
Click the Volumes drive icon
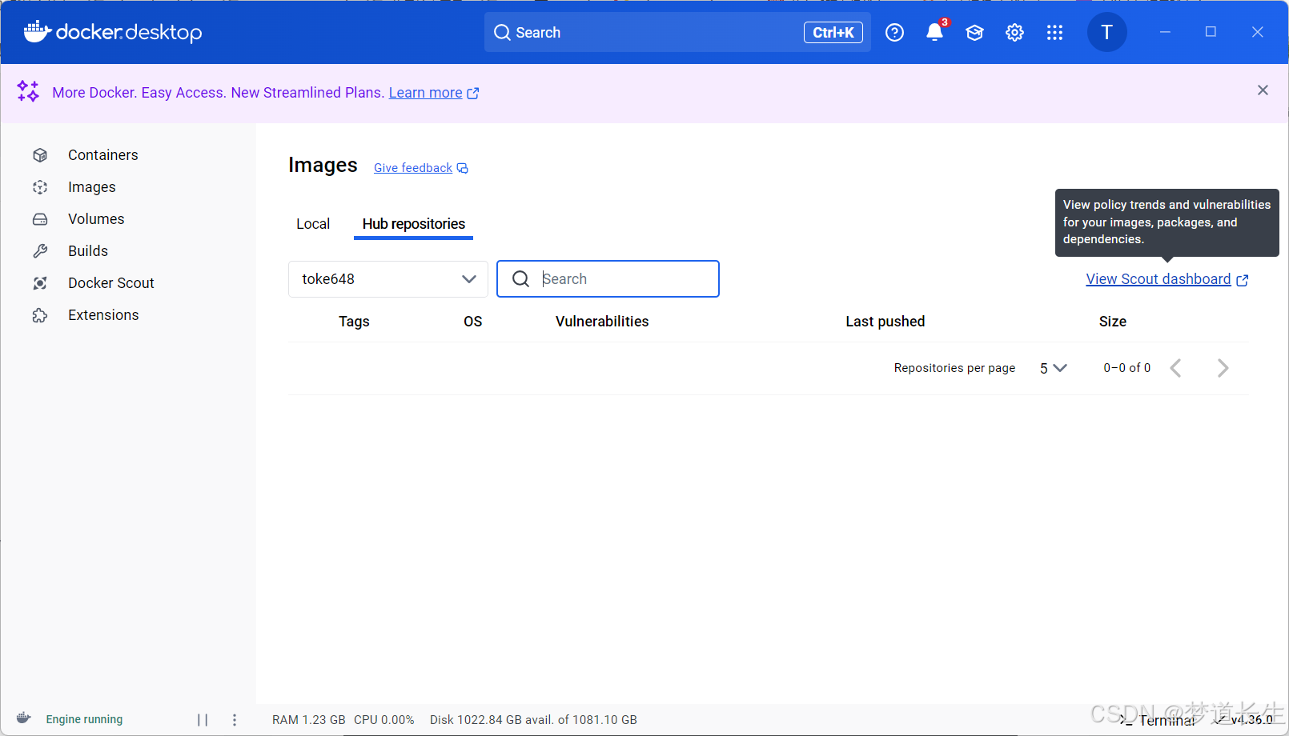pyautogui.click(x=40, y=219)
